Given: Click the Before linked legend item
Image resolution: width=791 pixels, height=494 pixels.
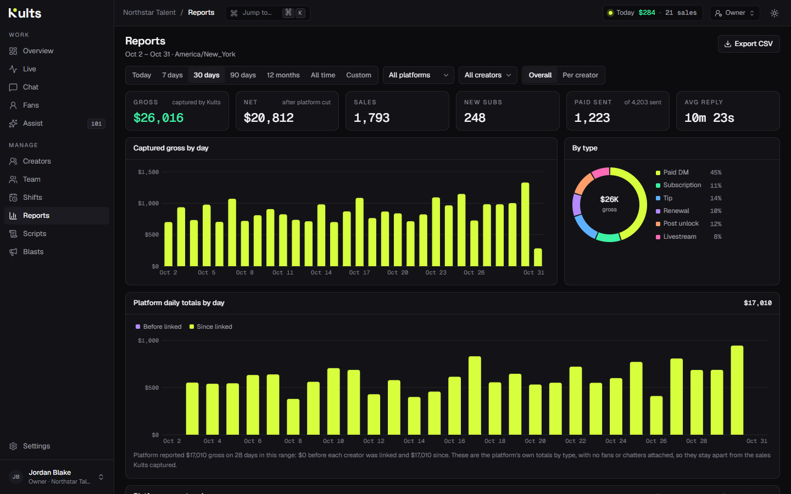Looking at the screenshot, I should tap(159, 327).
